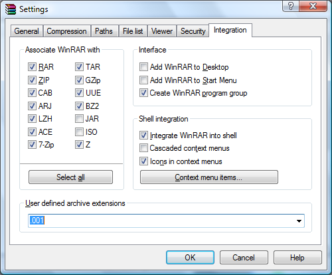Toggle the TAR association checkbox
Screen dimensions: 332x275
[x=79, y=66]
